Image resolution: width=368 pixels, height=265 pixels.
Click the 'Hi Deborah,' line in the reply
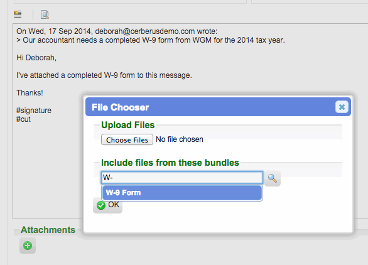point(36,58)
